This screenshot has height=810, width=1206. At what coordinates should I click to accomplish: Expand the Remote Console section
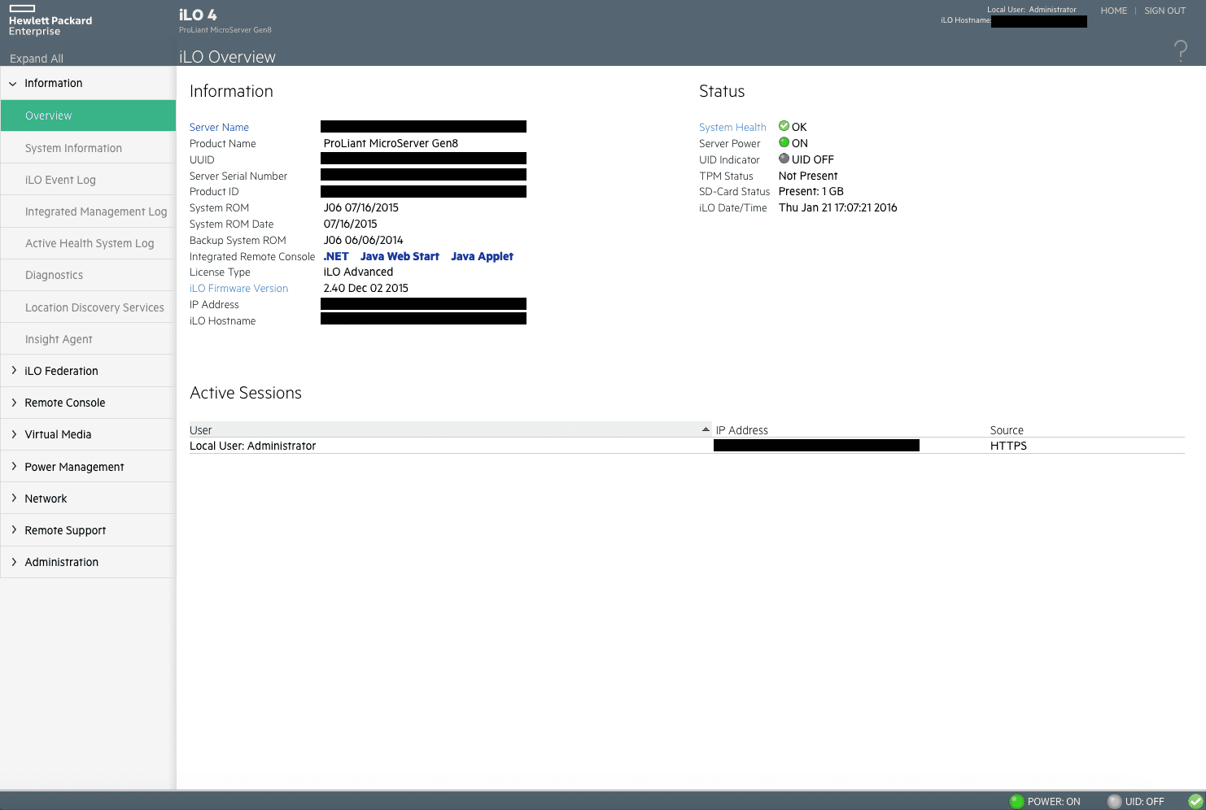coord(14,403)
